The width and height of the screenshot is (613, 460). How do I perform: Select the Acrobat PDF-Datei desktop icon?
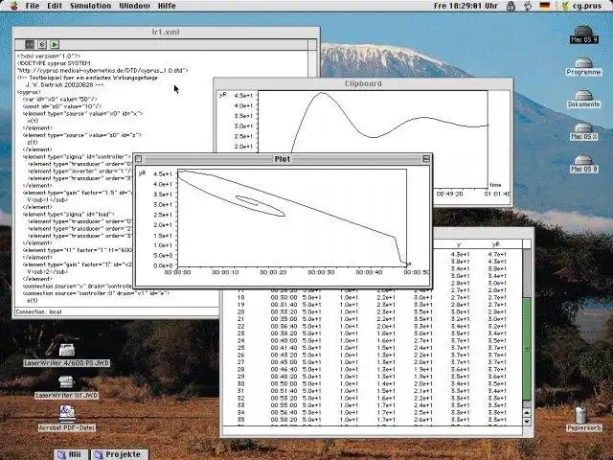click(67, 418)
